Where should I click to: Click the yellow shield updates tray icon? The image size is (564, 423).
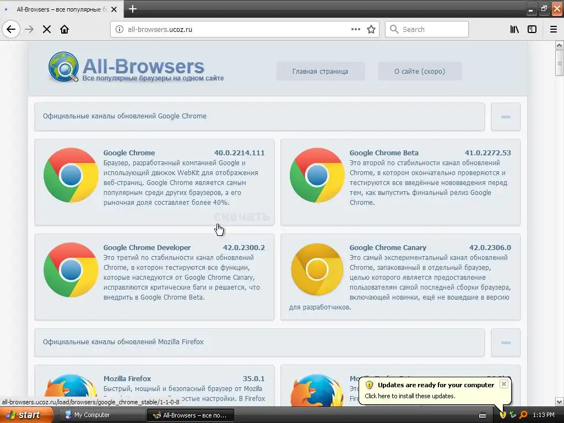tap(503, 415)
